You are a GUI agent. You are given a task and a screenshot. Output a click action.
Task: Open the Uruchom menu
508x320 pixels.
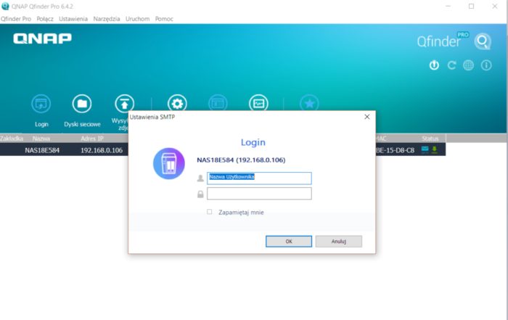137,19
